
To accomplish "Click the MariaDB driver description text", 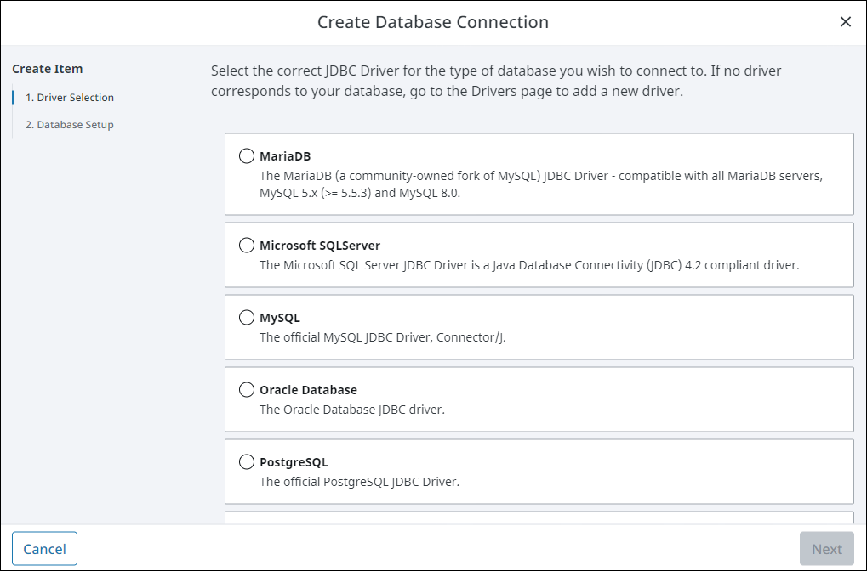I will coord(541,184).
